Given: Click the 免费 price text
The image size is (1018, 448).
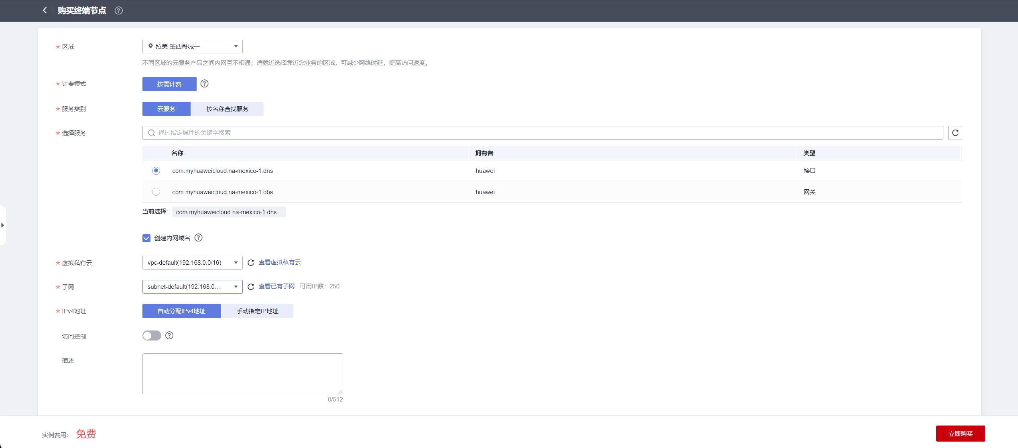Looking at the screenshot, I should point(86,434).
